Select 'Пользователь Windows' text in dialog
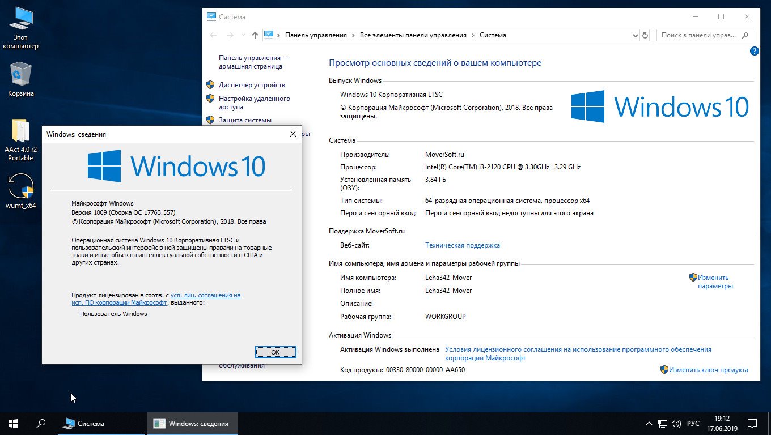 tap(113, 314)
